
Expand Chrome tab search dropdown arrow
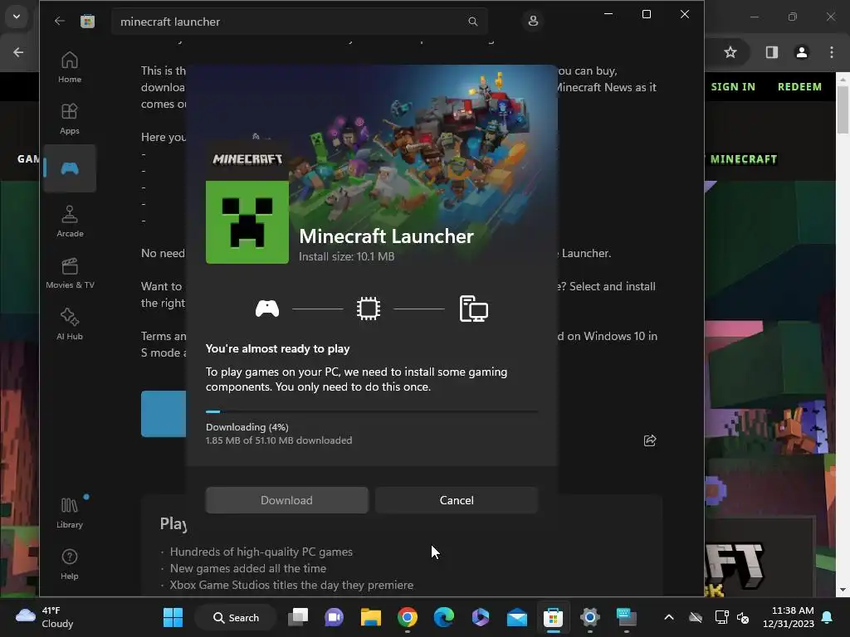point(17,17)
